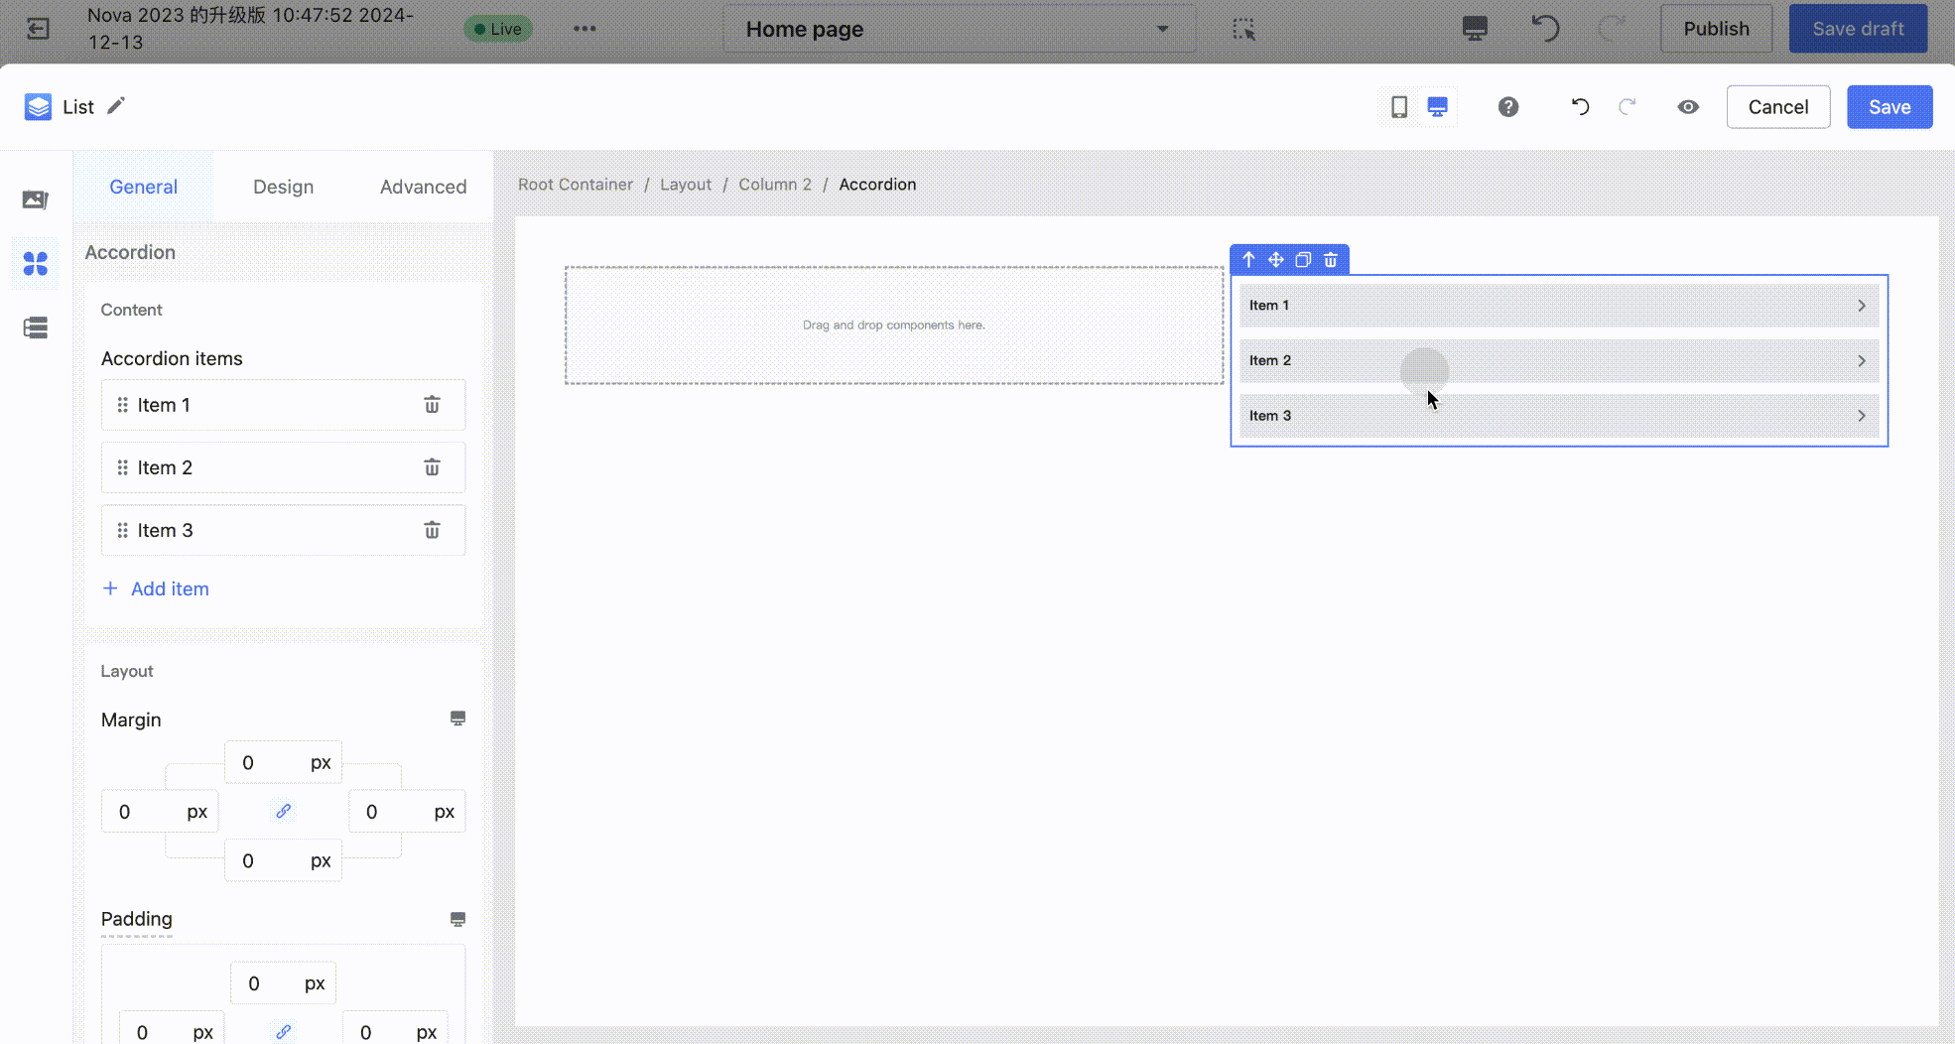Screen dimensions: 1955x1044
Task: Duplicate the selected Accordion component
Action: [1303, 260]
